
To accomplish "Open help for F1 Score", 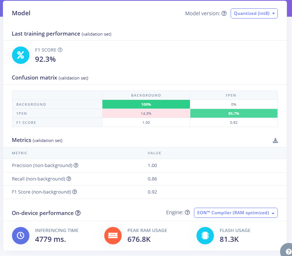I will point(60,50).
